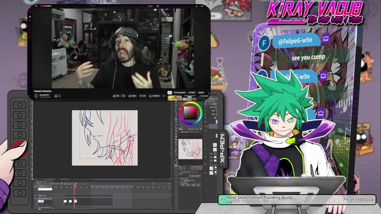
Task: Zoom in the animation timeline
Action: coord(46,184)
